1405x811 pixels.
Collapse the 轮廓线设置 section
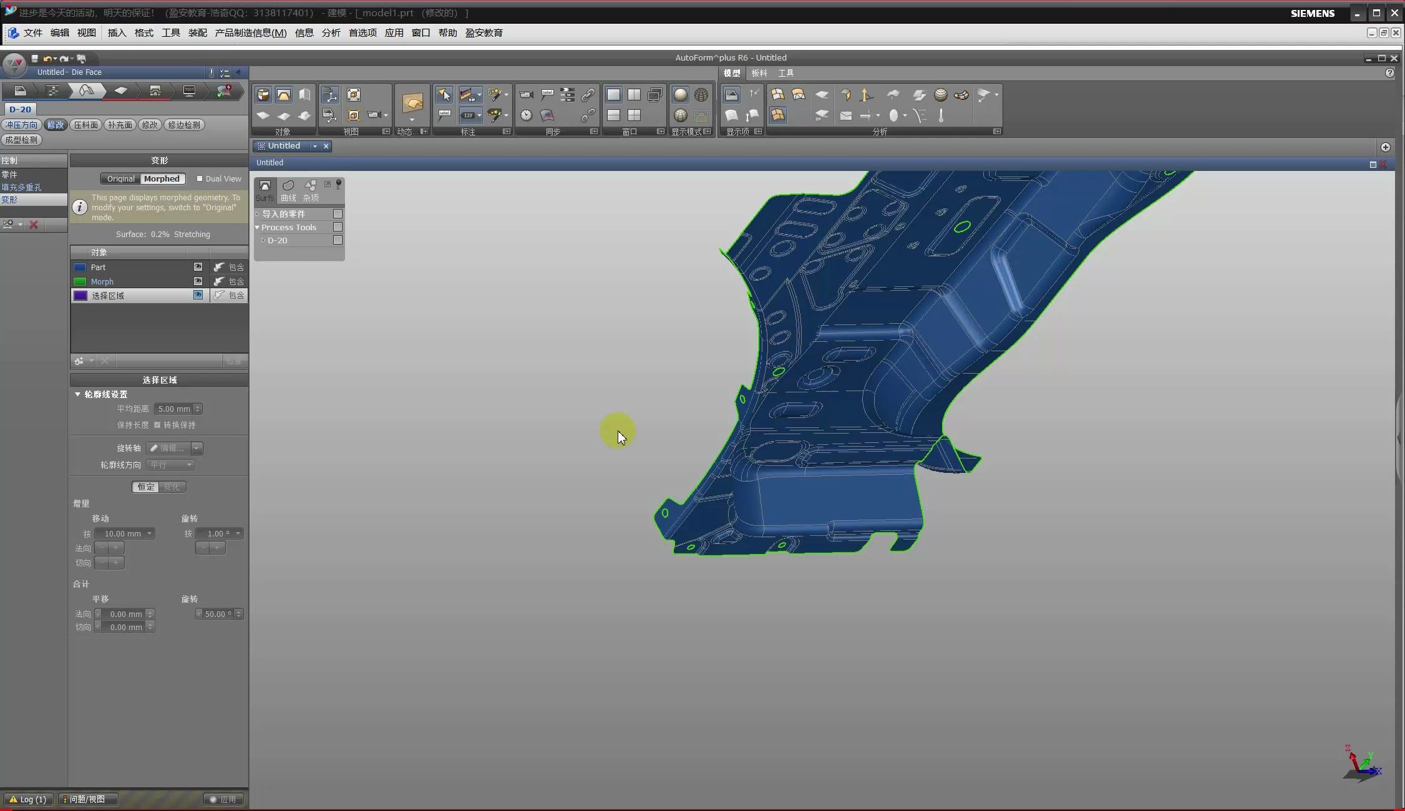[x=78, y=394]
